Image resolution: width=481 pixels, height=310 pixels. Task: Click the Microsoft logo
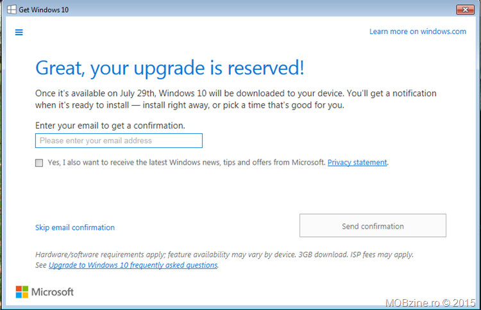(45, 292)
